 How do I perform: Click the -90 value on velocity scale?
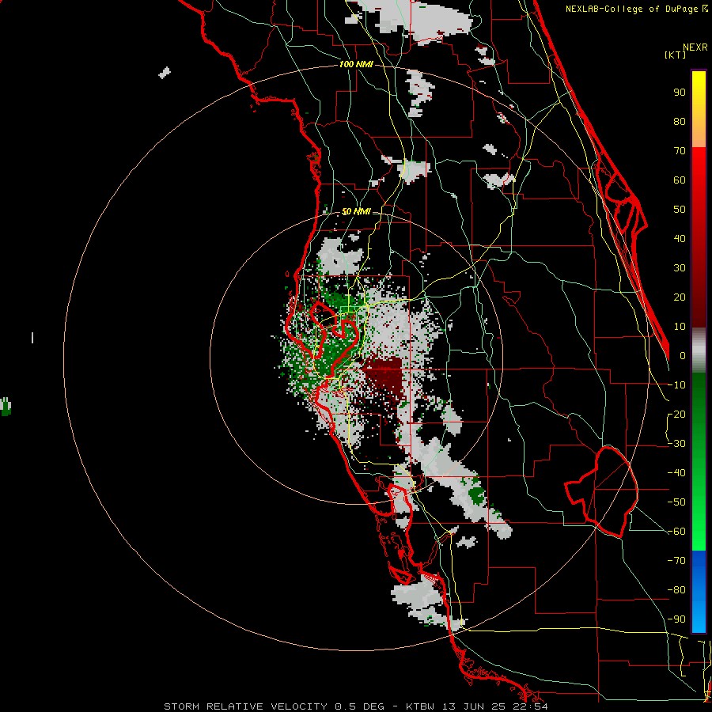point(676,619)
